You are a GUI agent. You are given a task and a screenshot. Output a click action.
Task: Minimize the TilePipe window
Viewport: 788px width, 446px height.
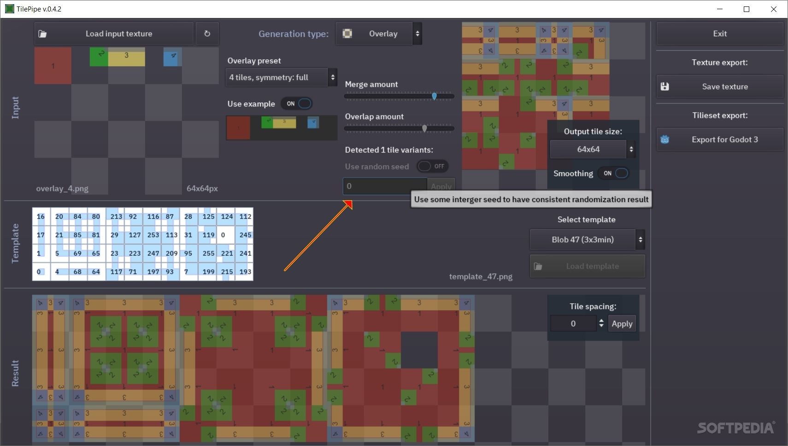pos(720,9)
